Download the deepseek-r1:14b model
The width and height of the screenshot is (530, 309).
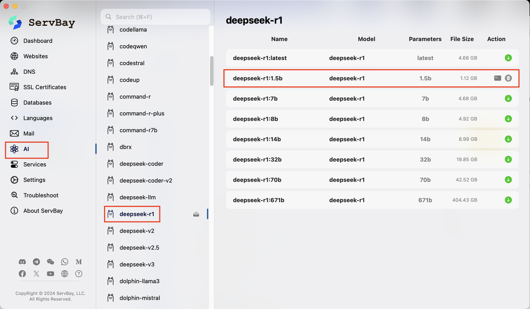[508, 139]
